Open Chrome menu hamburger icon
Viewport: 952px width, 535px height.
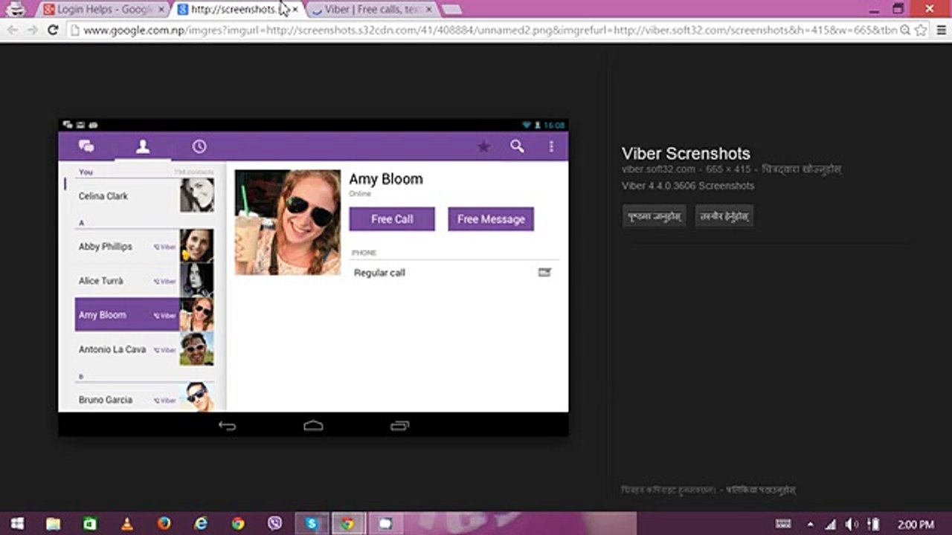point(939,30)
